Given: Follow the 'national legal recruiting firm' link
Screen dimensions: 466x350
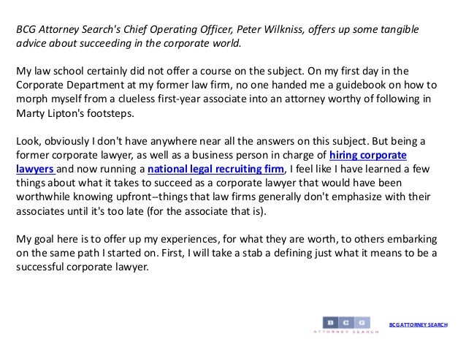Looking at the screenshot, I should pos(215,170).
